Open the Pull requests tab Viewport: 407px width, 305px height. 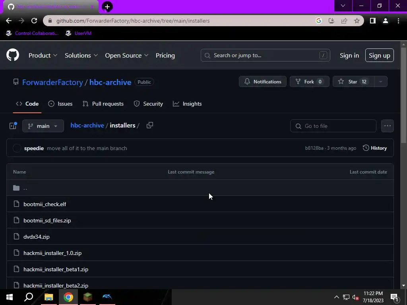click(103, 104)
